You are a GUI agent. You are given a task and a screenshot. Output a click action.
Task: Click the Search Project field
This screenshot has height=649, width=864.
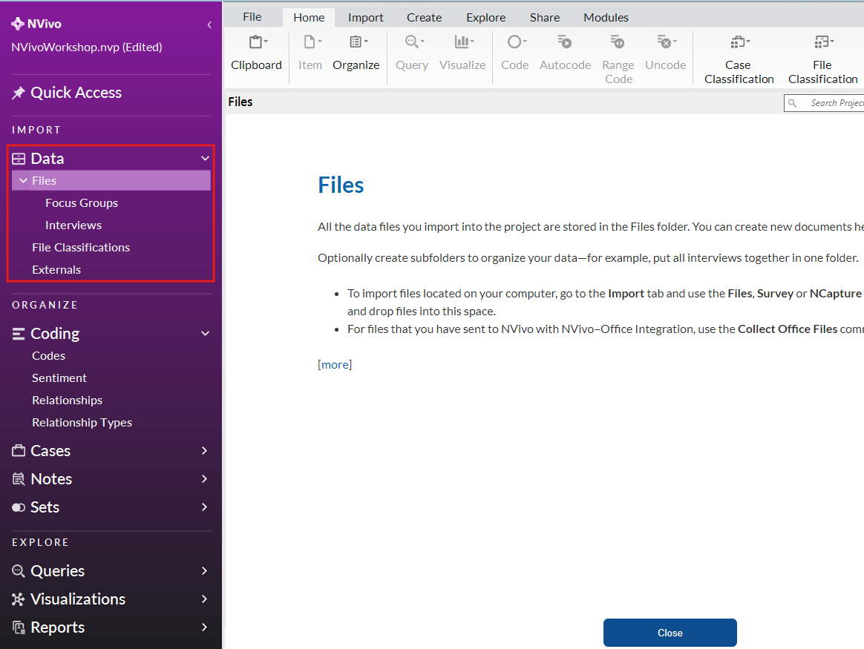tap(825, 103)
